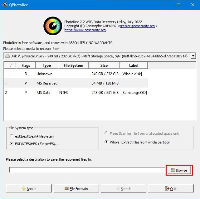Image resolution: width=200 pixels, height=199 pixels.
Task: Click the 248 GB / 231 GiB size cell
Action: [x=105, y=92]
